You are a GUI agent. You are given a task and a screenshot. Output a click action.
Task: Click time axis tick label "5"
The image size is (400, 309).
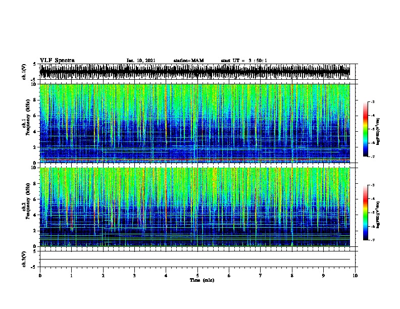(x=197, y=276)
